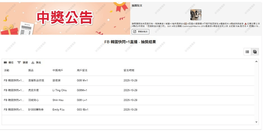This screenshot has width=263, height=131.
Task: Click the 中獎公告 banner image
Action: (65, 18)
